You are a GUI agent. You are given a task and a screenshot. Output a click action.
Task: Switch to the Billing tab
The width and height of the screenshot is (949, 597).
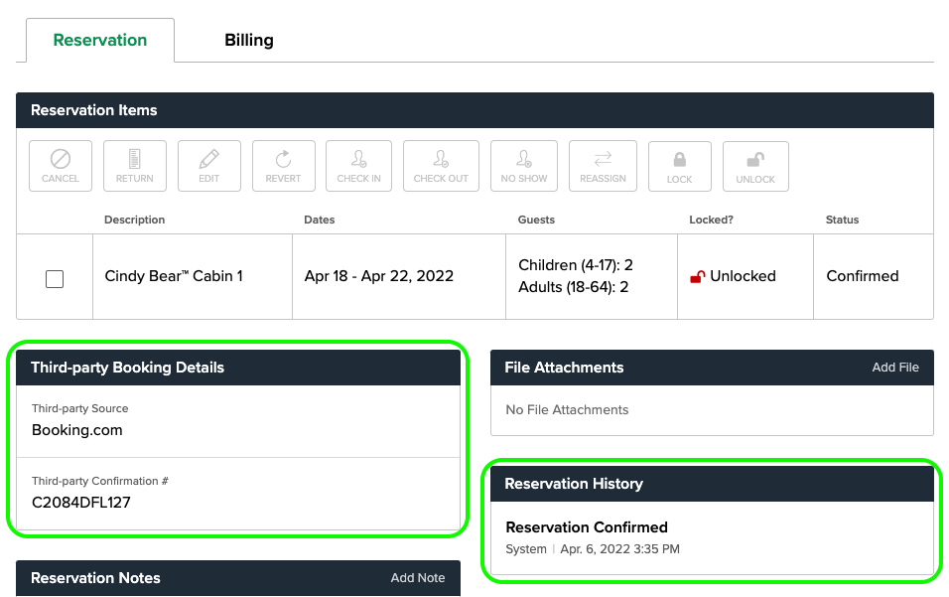[249, 40]
